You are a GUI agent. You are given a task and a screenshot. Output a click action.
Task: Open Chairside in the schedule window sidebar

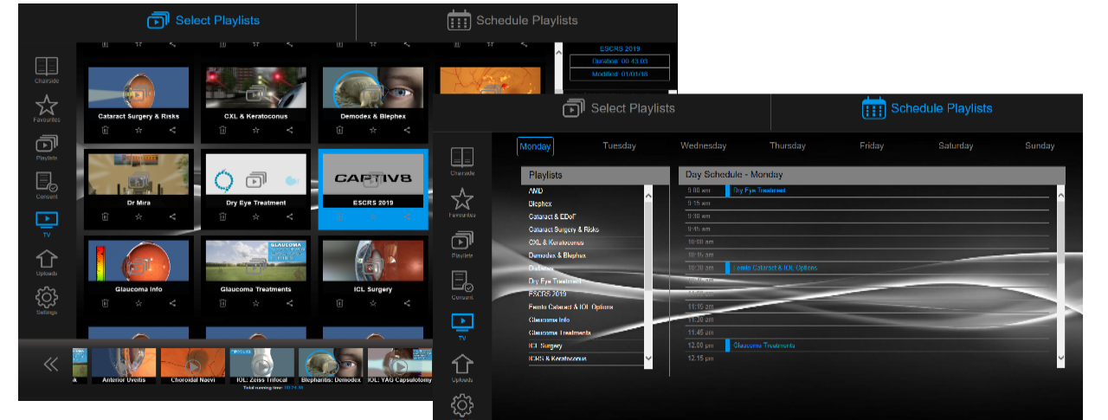point(463,161)
